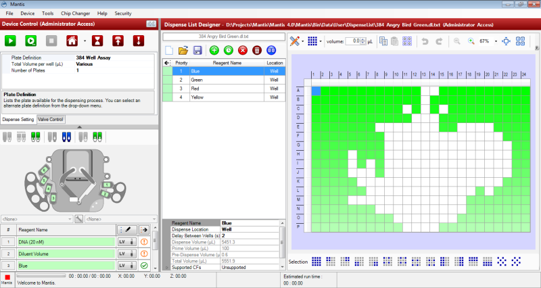This screenshot has width=541, height=288.
Task: Switch to the Dispense Setting tab
Action: click(x=18, y=120)
